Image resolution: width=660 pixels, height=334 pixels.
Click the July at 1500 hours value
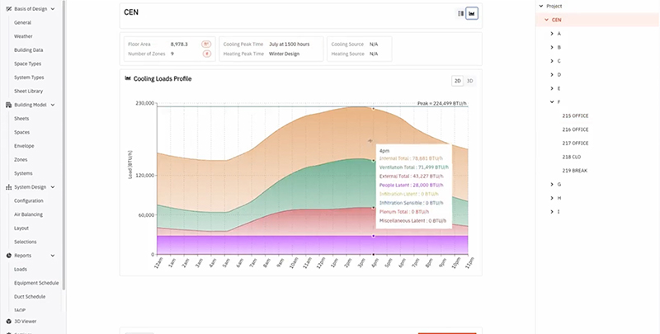(290, 45)
